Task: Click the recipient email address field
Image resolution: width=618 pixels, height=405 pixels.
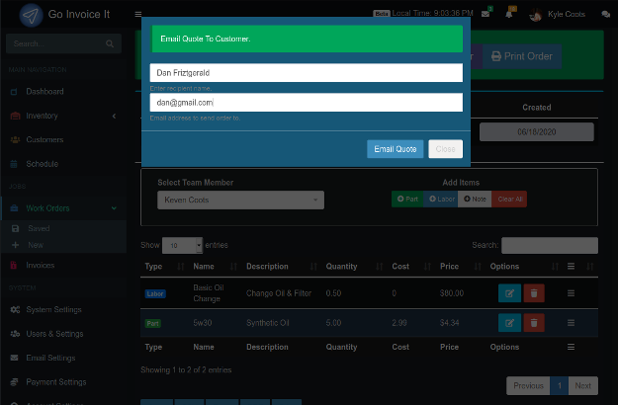Action: [x=306, y=102]
